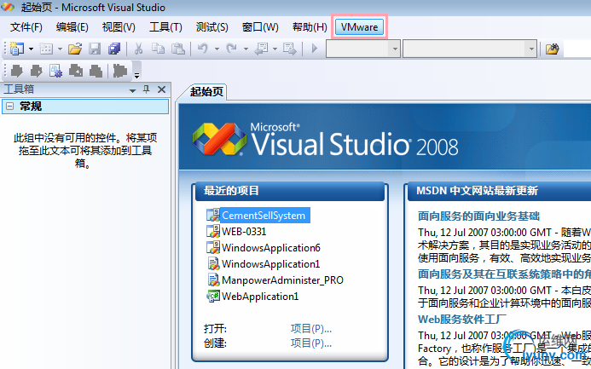Open the 视图(V) menu

(x=119, y=27)
